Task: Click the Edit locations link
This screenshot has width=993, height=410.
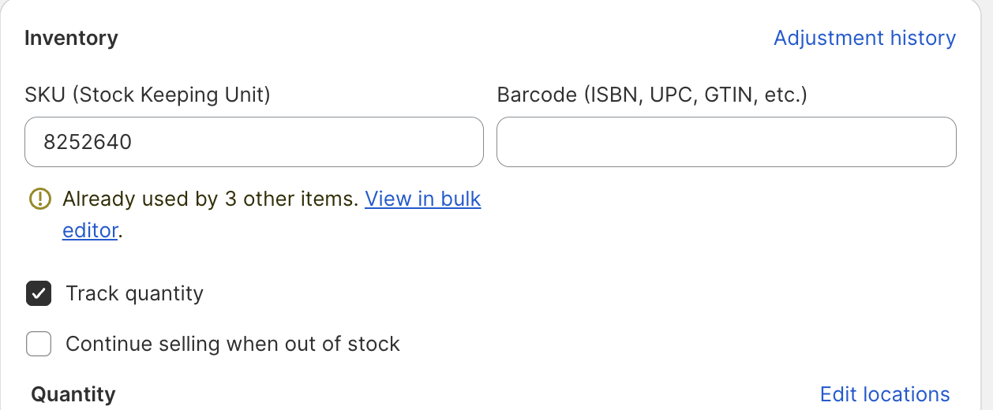Action: 885,394
